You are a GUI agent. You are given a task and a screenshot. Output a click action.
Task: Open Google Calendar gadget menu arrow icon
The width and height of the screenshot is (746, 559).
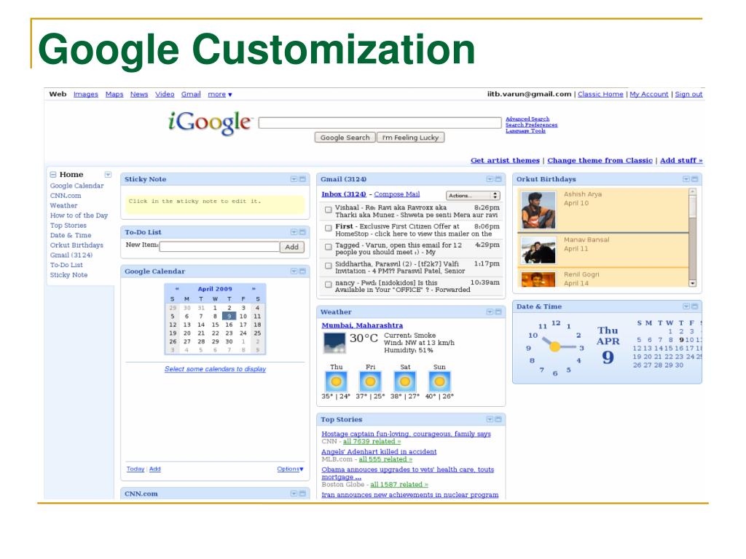(x=294, y=271)
